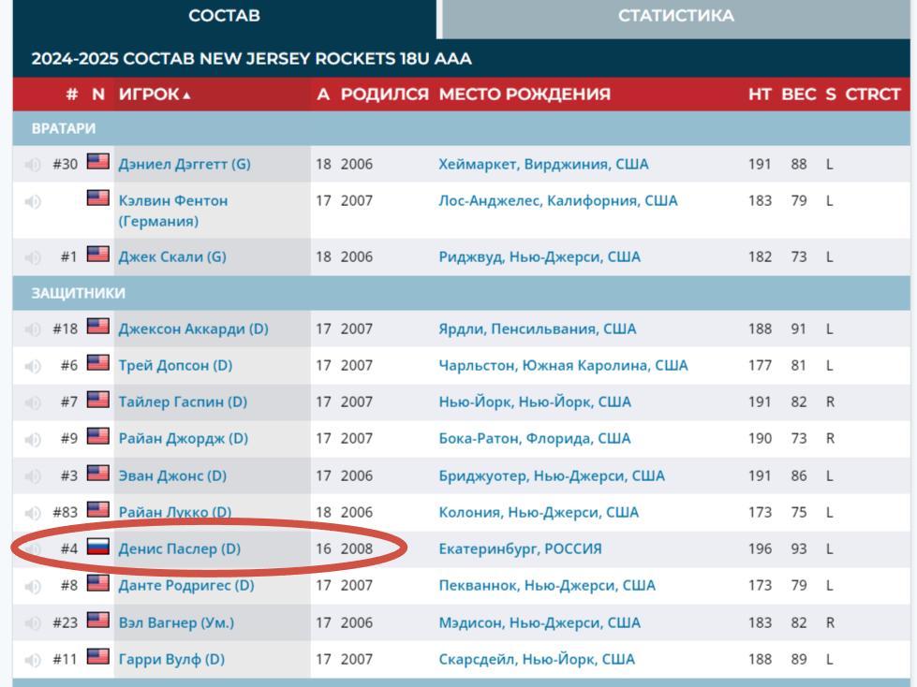The height and width of the screenshot is (687, 917).
Task: Sort by S shoots column header
Action: coord(831,94)
